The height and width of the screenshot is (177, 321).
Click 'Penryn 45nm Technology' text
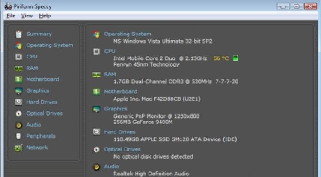tap(146, 64)
